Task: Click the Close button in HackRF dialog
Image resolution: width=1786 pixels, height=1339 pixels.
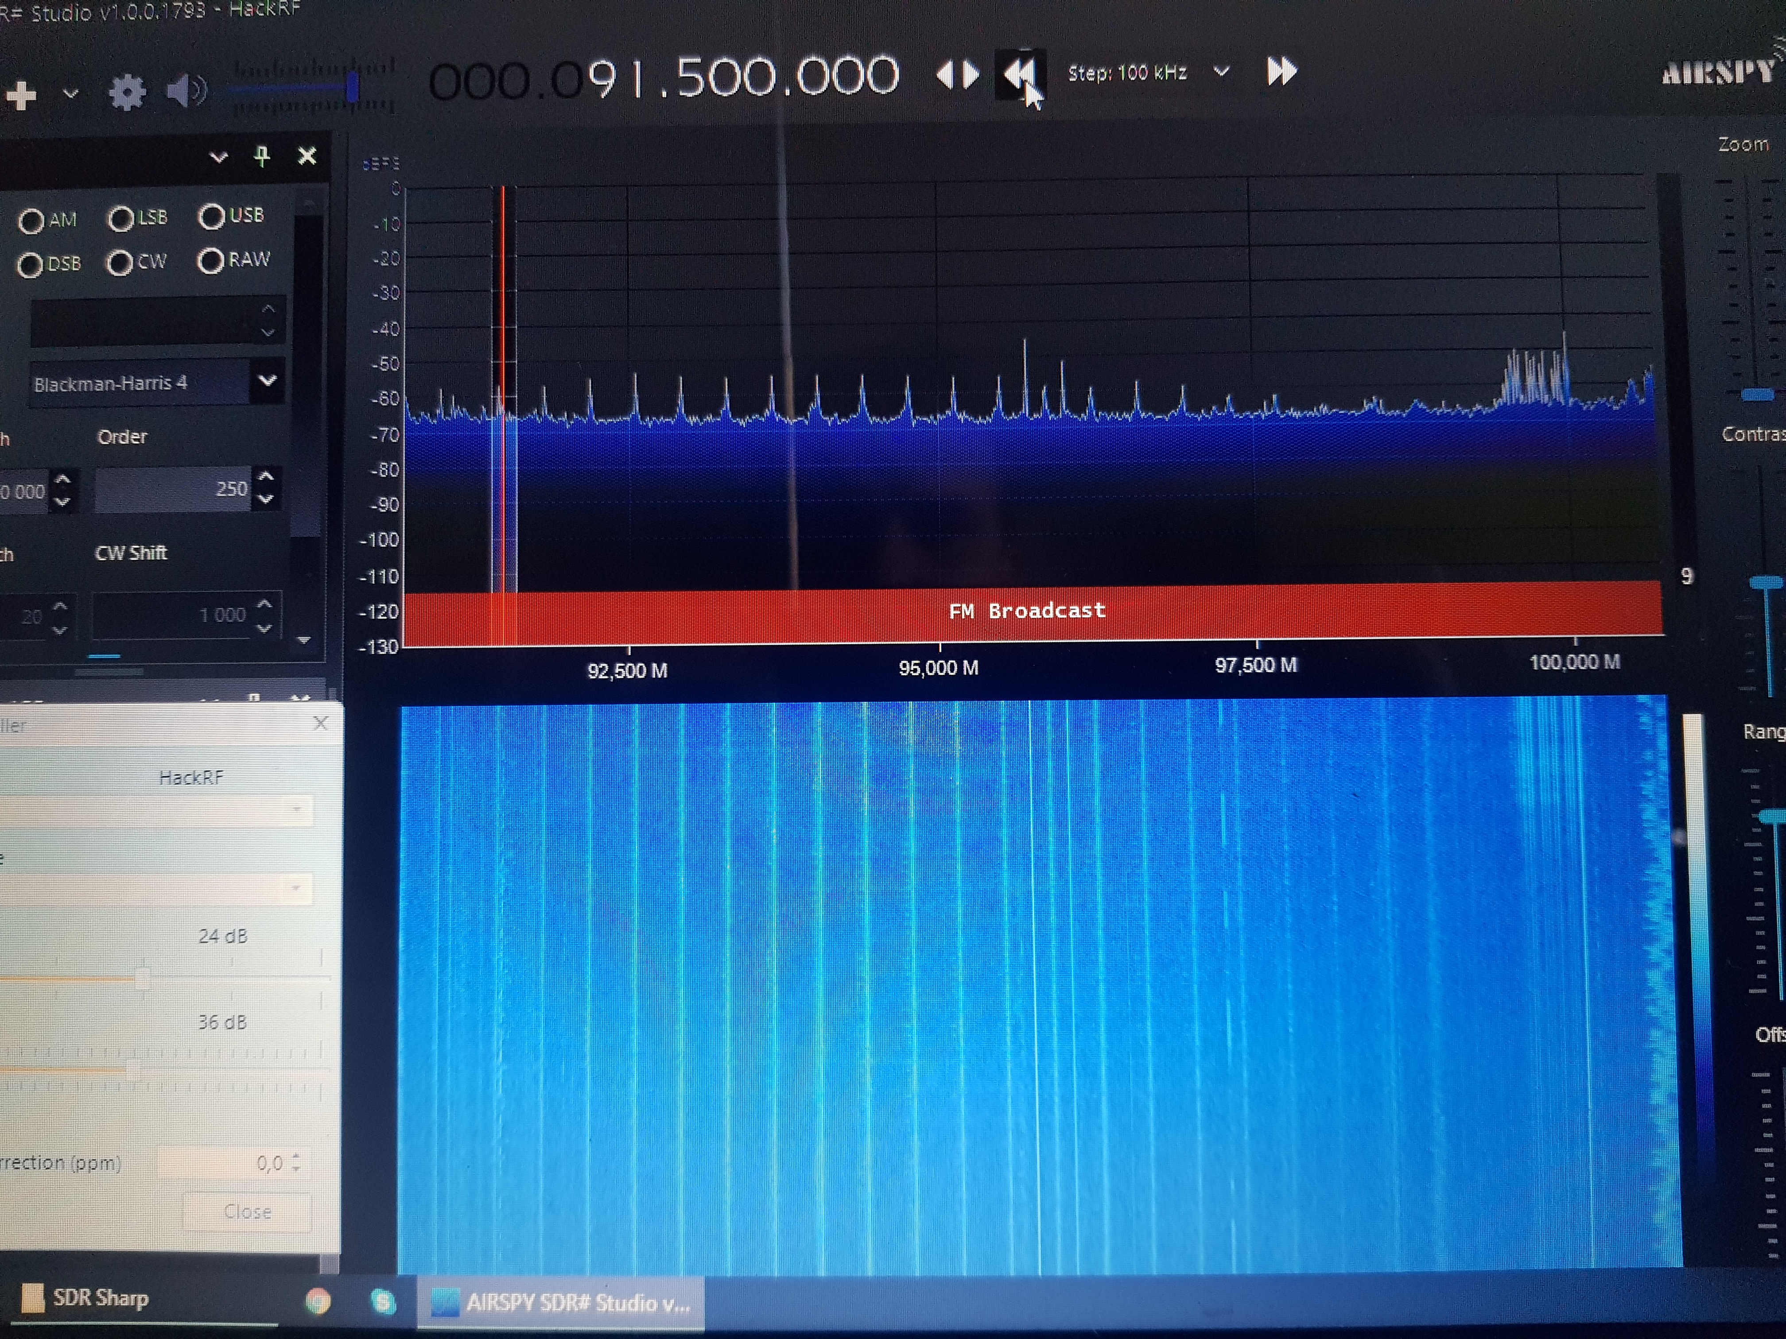Action: [247, 1211]
